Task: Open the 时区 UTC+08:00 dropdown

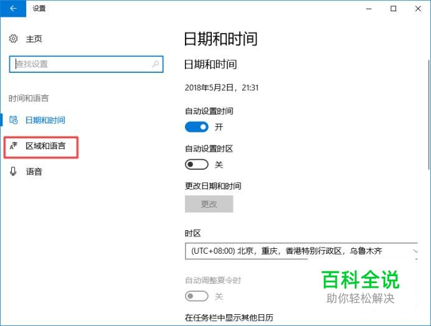Action: (301, 251)
